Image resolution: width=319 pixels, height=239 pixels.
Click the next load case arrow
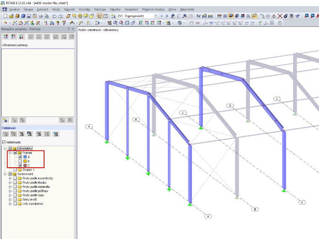[x=167, y=16]
